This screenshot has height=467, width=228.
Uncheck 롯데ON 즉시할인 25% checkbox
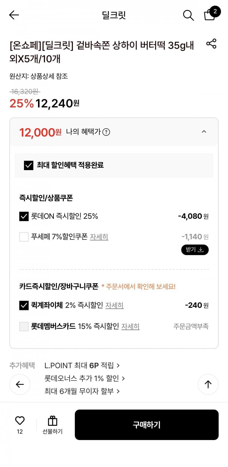pyautogui.click(x=24, y=216)
